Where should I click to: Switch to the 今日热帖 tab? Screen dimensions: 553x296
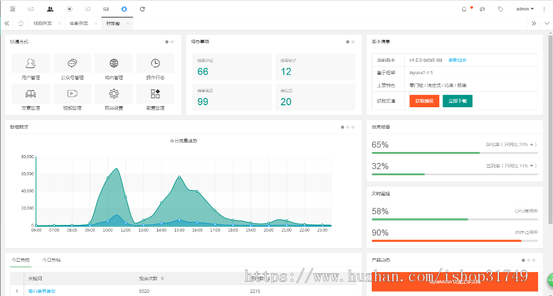pyautogui.click(x=51, y=260)
